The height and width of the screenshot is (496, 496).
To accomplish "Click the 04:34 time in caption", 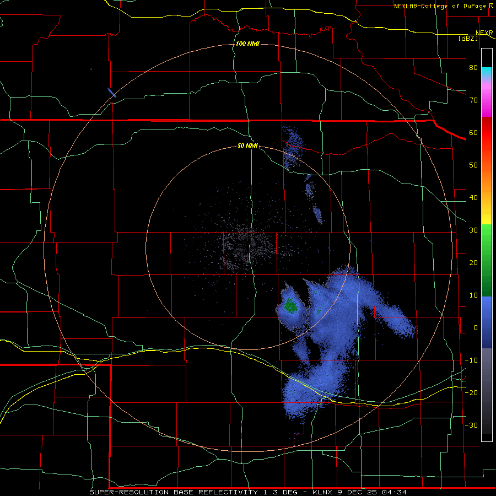I will [x=394, y=492].
